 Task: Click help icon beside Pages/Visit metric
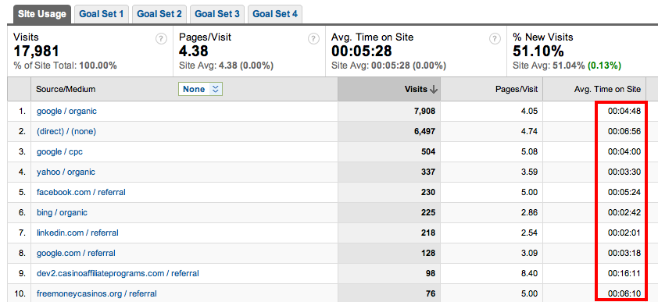(x=313, y=39)
